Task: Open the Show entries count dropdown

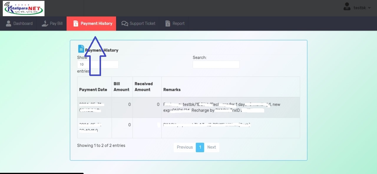Action: coord(98,64)
